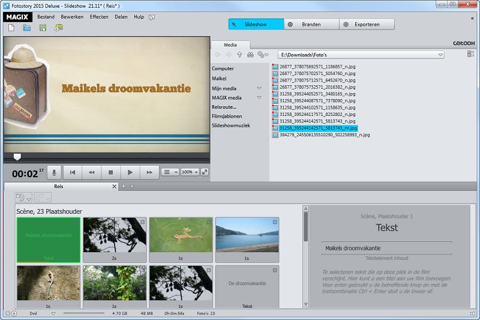Viewport: 480px width, 320px height.
Task: Click the undo arrow icon
Action: [x=20, y=198]
